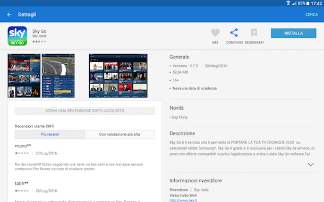Open the http://www.sky.it link
This screenshot has width=324, height=202.
point(183,200)
